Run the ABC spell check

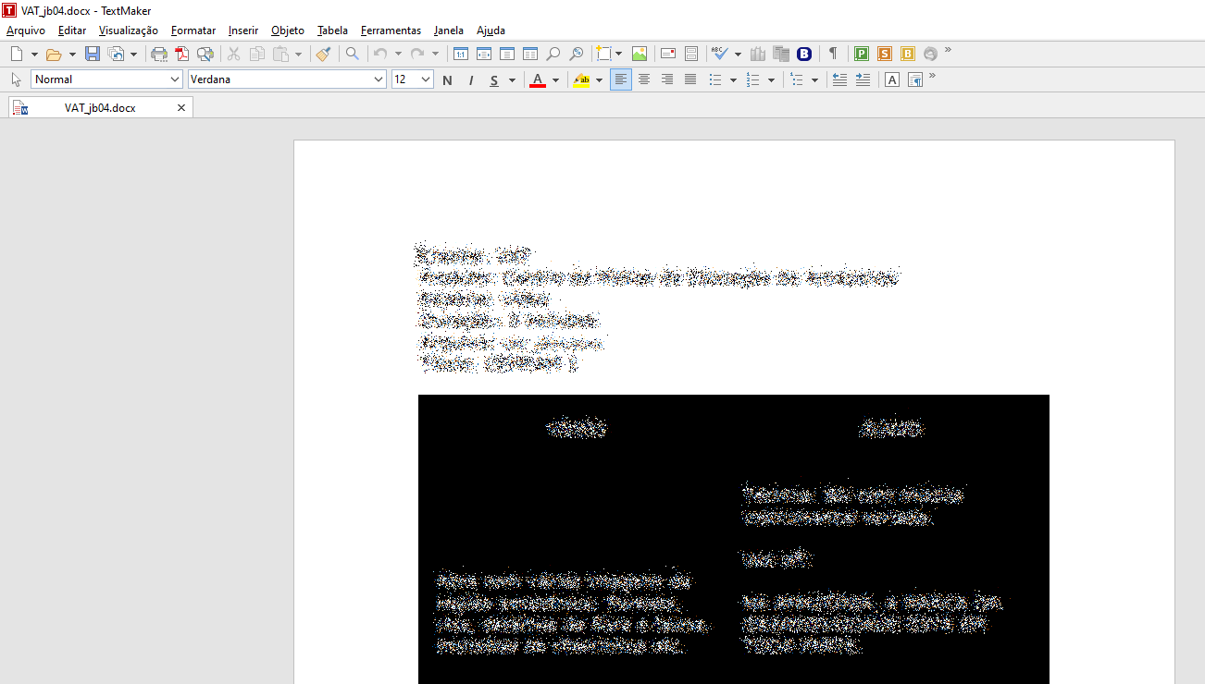point(719,54)
